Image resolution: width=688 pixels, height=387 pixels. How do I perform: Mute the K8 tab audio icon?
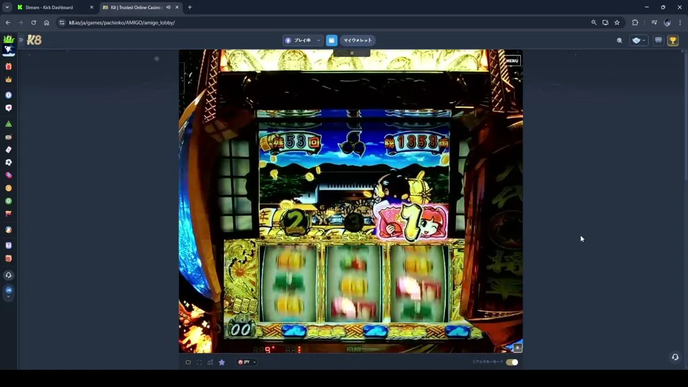(168, 8)
